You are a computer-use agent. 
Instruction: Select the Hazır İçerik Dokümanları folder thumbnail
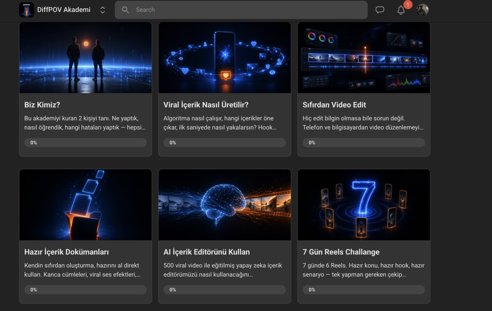85,205
